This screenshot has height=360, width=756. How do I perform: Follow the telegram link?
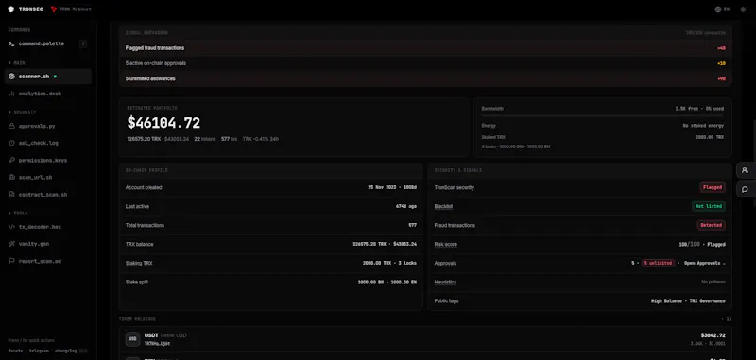click(39, 351)
